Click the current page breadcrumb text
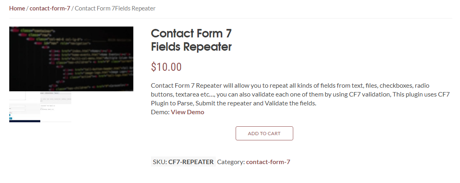 (x=115, y=8)
